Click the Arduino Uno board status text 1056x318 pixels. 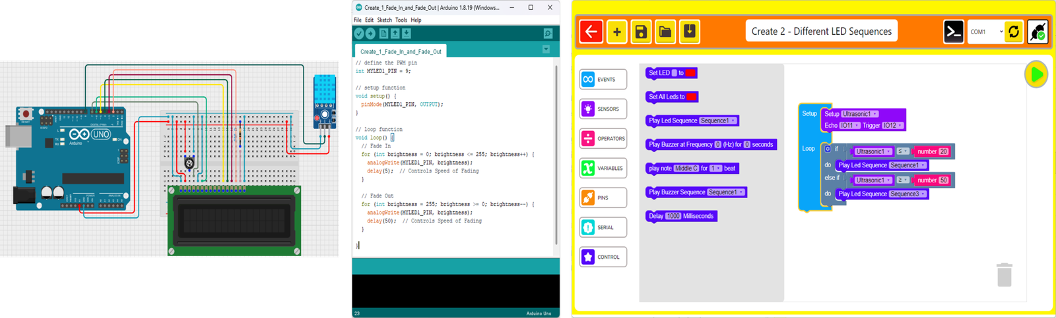pyautogui.click(x=539, y=313)
